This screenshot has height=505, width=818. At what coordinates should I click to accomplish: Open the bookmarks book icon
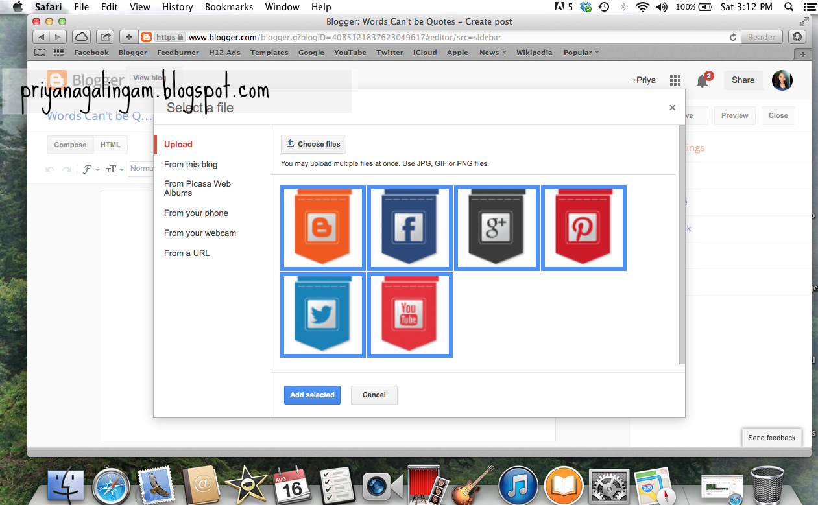tap(40, 53)
